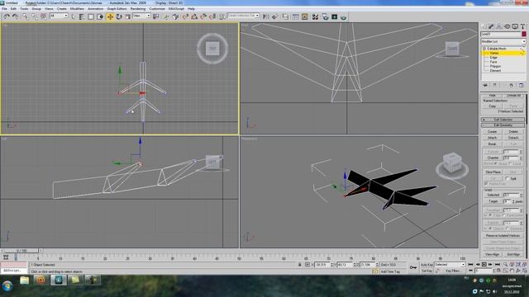The height and width of the screenshot is (297, 529).
Task: Expand the Edit Selection rollout
Action: click(x=503, y=120)
